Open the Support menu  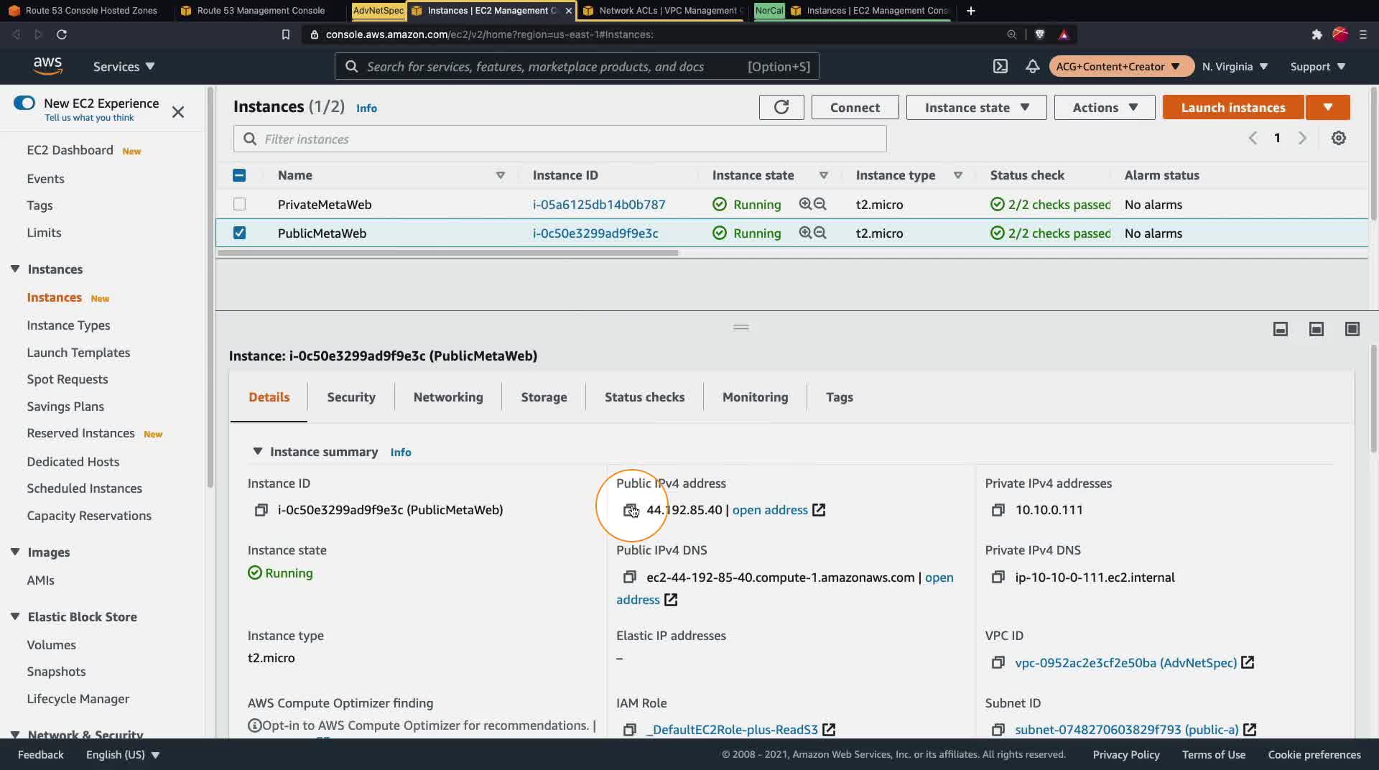pos(1317,66)
